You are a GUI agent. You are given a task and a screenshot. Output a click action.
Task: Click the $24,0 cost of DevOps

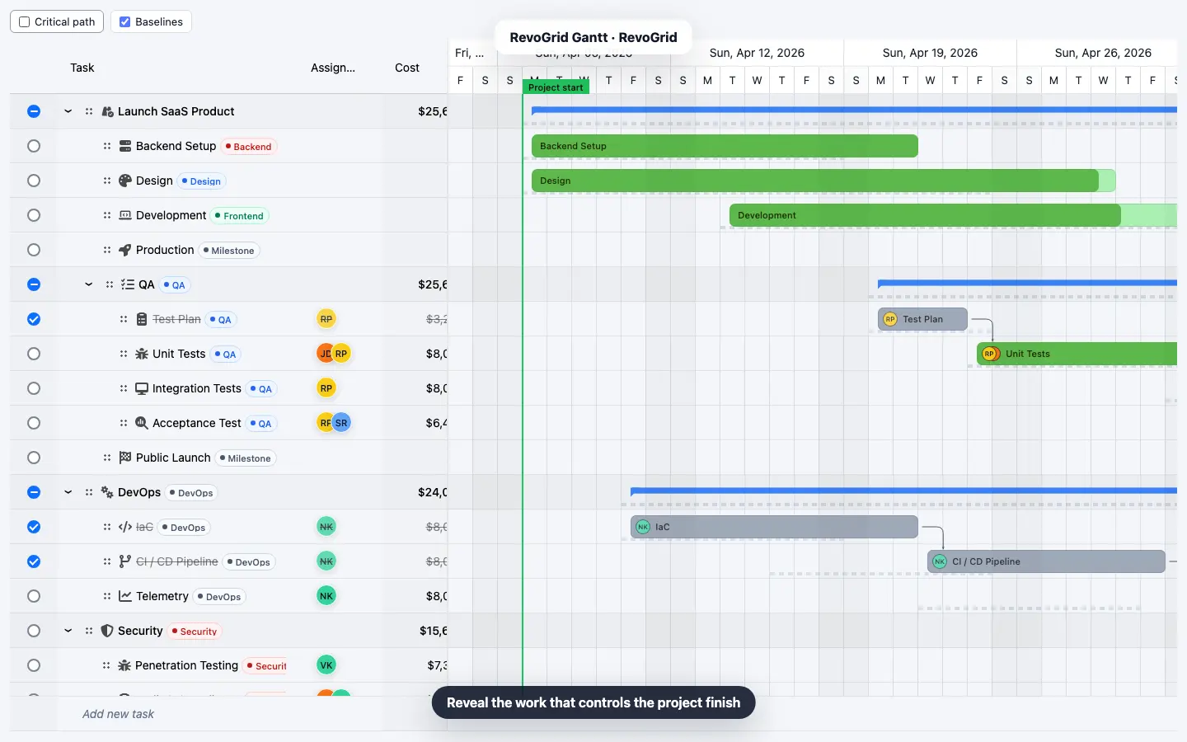[433, 492]
